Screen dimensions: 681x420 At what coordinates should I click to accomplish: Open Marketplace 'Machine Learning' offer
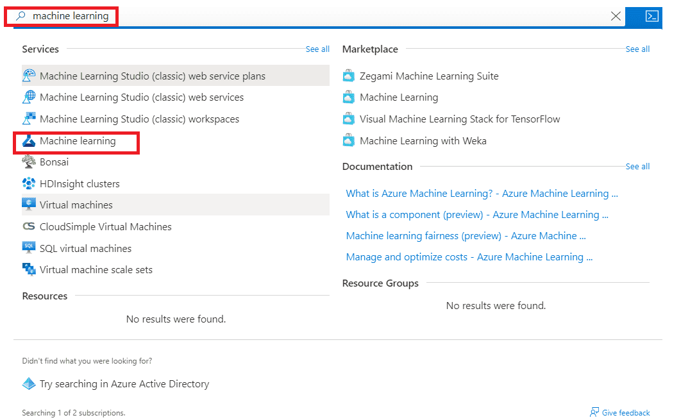[399, 97]
